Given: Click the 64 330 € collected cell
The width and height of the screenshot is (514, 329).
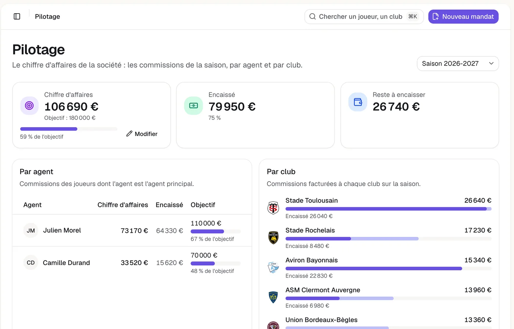Looking at the screenshot, I should coord(170,231).
